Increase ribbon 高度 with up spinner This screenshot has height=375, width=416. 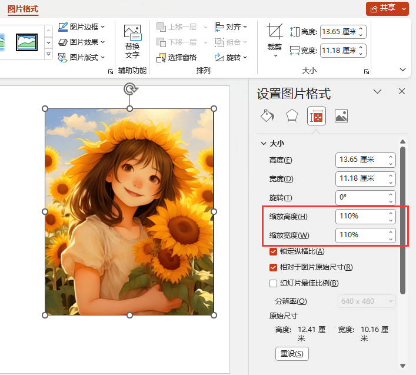pos(361,29)
